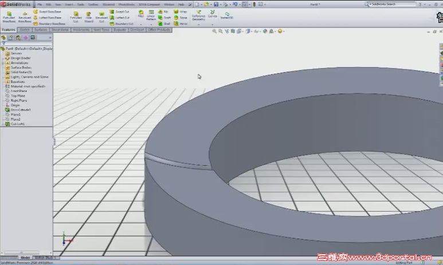Switch to the Surfaces tab

(41, 30)
